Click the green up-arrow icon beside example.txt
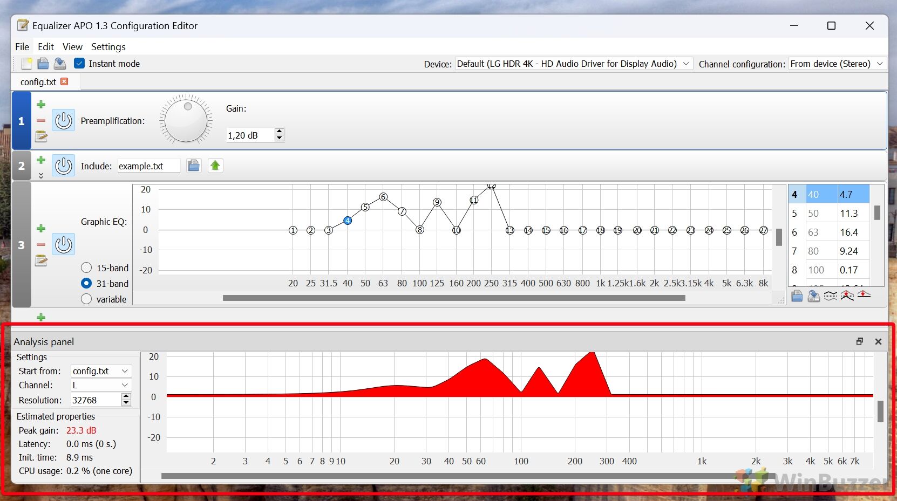 click(215, 166)
